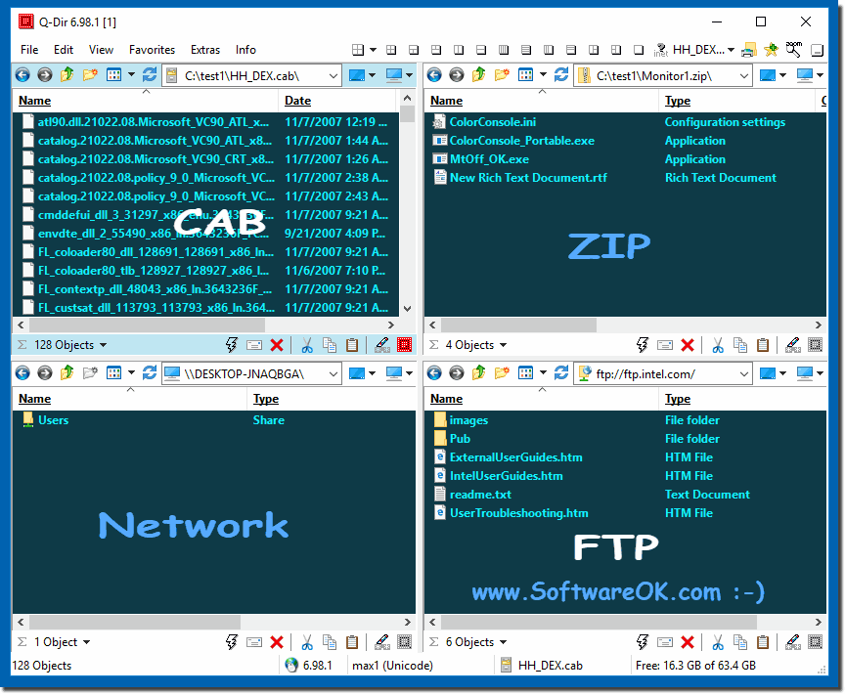Image resolution: width=845 pixels, height=694 pixels.
Task: Open the File menu
Action: tap(29, 50)
